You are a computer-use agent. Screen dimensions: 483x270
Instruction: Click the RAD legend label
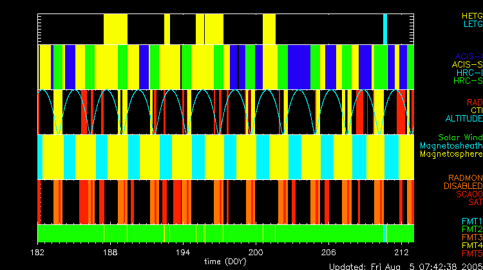pos(474,102)
